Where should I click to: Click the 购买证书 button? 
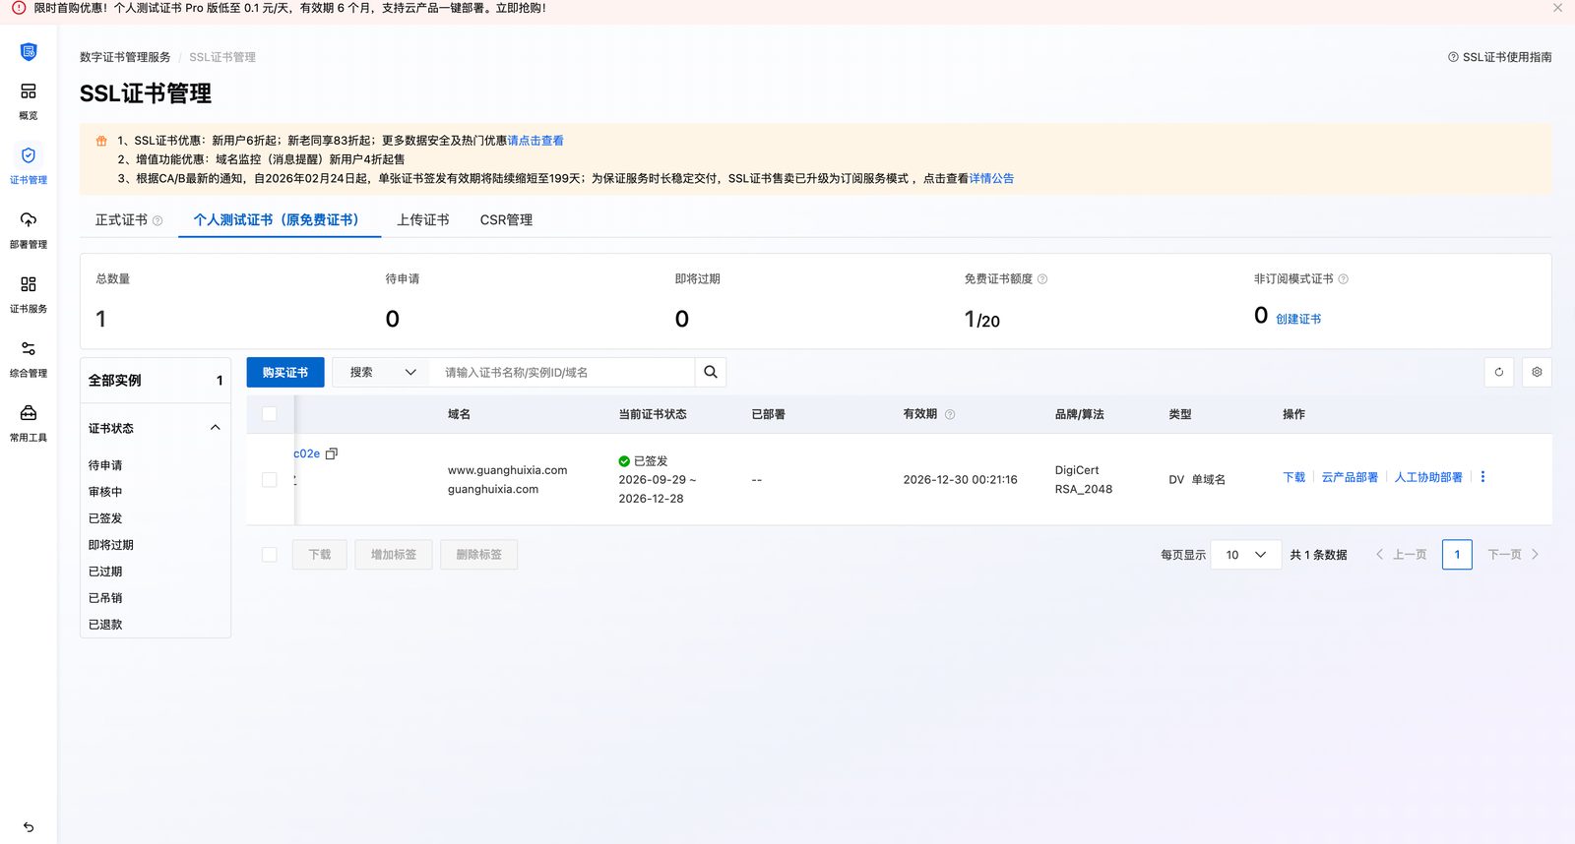coord(285,372)
